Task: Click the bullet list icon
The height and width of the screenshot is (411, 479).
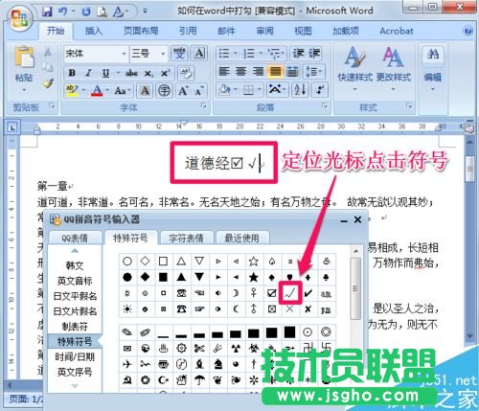Action: 224,54
